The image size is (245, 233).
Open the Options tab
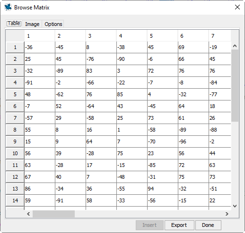click(53, 24)
